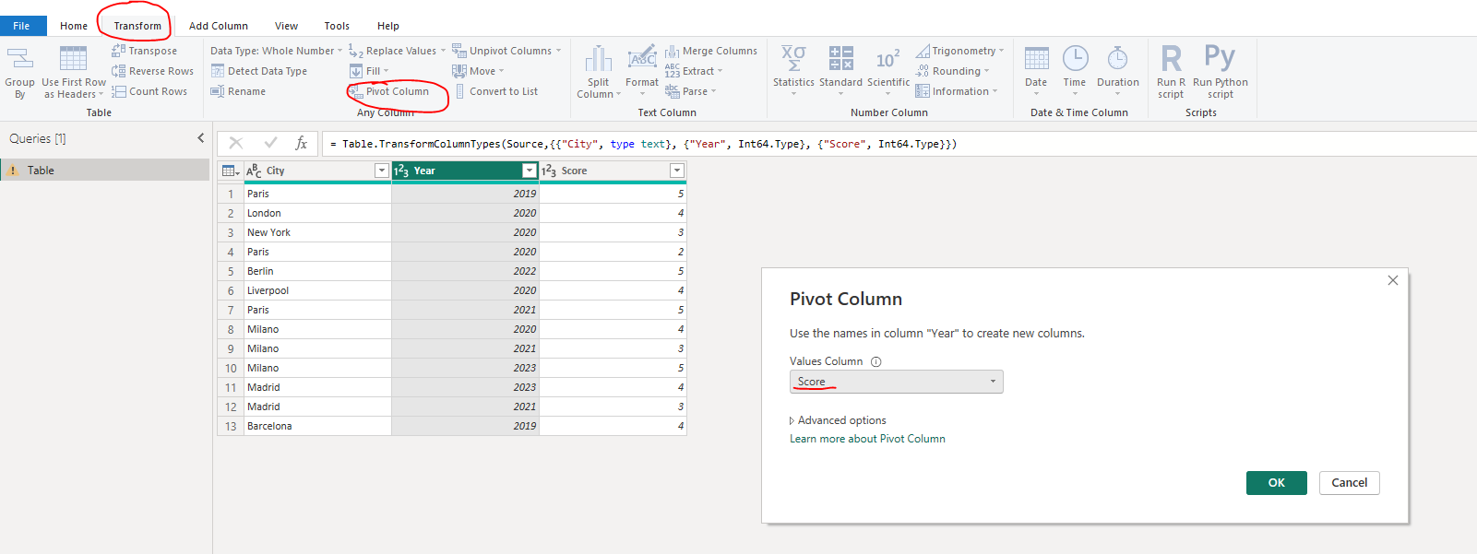
Task: Collapse the Queries pane
Action: [x=200, y=138]
